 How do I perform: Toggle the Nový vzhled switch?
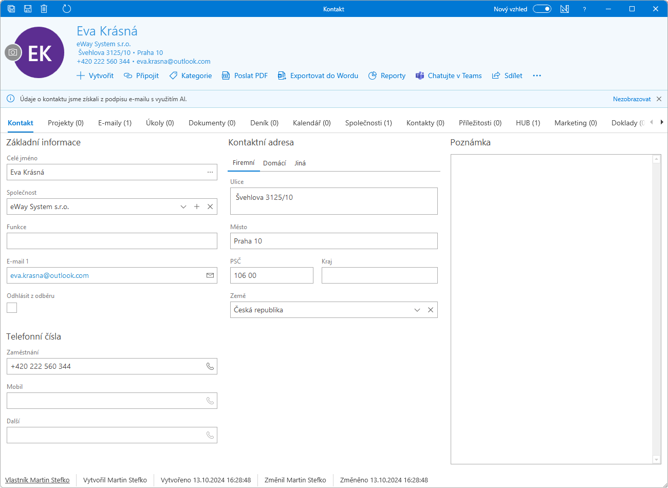[x=542, y=9]
